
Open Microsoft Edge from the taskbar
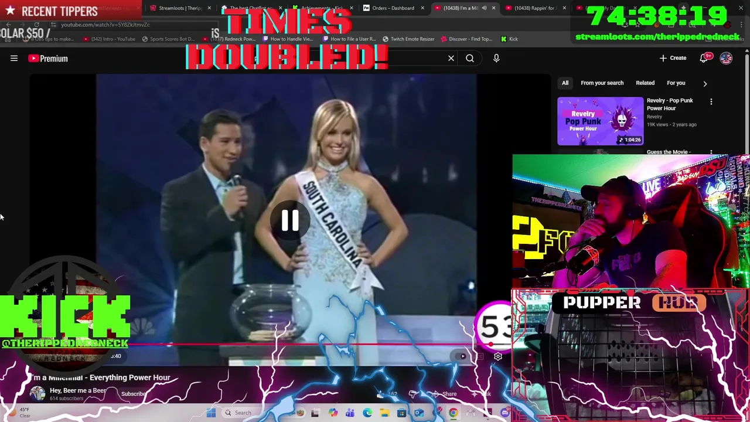(x=367, y=413)
